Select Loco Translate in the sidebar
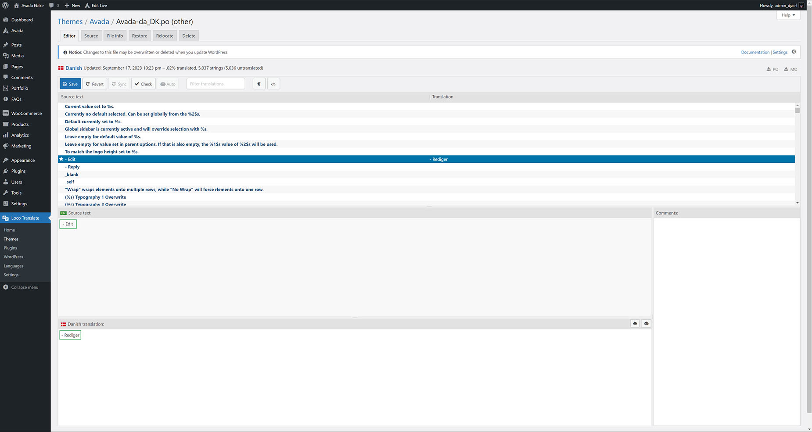 [25, 218]
